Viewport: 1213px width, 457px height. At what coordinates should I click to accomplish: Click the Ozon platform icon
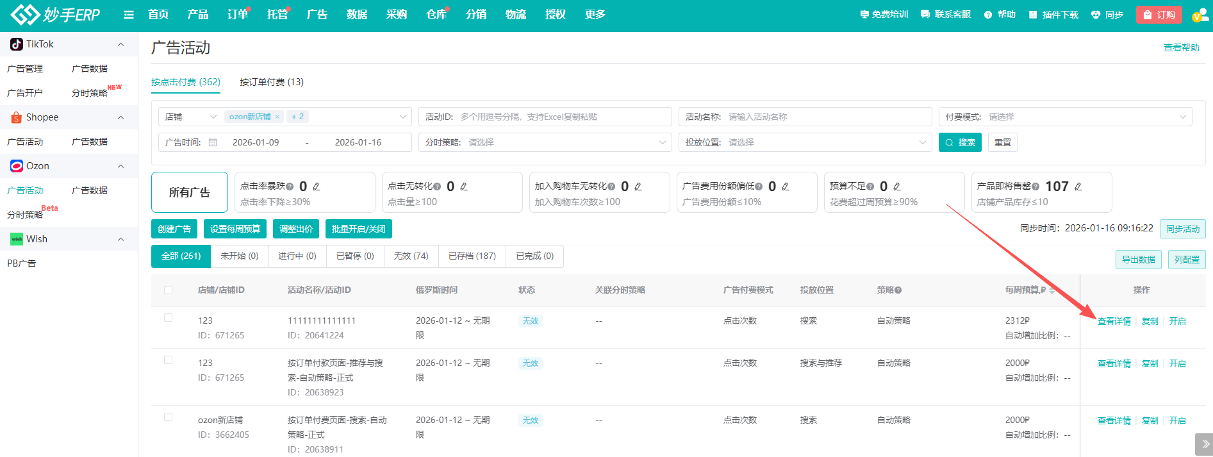[17, 166]
